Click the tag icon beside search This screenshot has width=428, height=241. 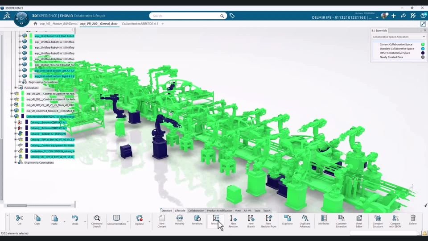(x=232, y=16)
